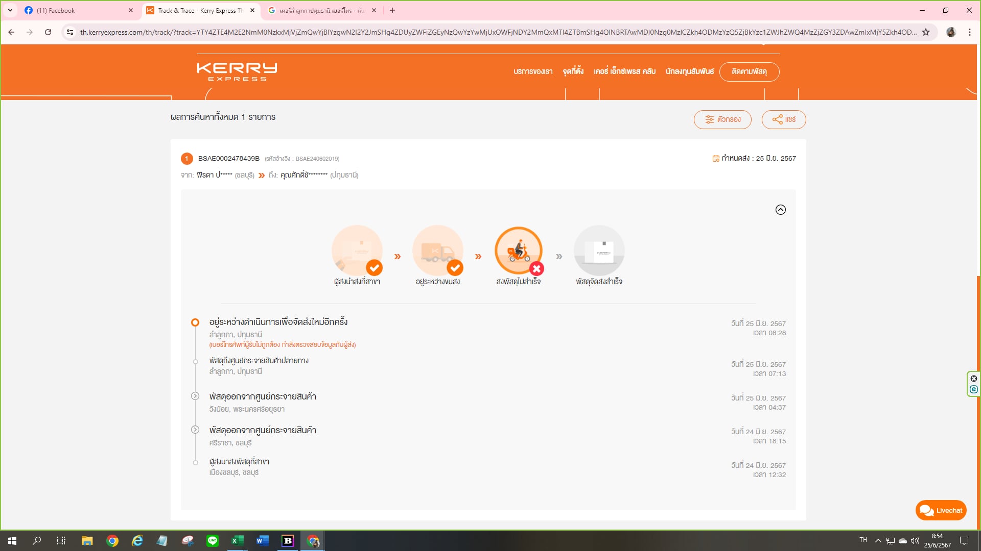981x551 pixels.
Task: Click the ผู้ส่งนำส่งที่สาขา status icon
Action: pyautogui.click(x=357, y=251)
